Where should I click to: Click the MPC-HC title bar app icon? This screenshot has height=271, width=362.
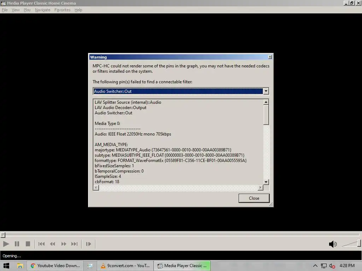pos(3,3)
